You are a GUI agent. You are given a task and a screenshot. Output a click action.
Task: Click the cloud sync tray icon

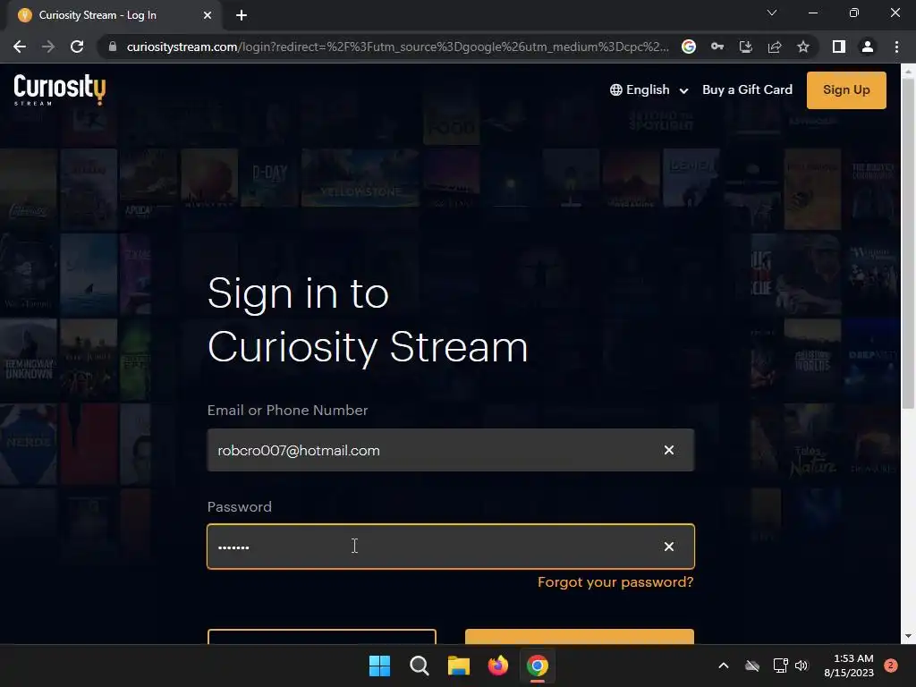752,666
